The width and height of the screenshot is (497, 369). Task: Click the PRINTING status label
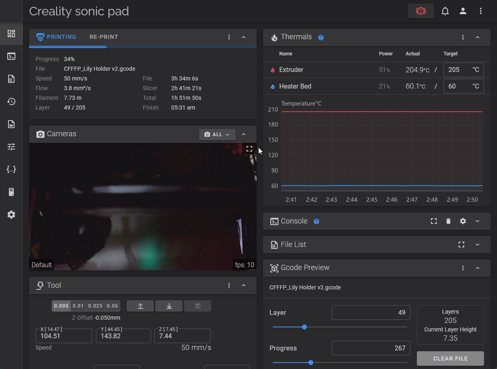[x=62, y=37]
